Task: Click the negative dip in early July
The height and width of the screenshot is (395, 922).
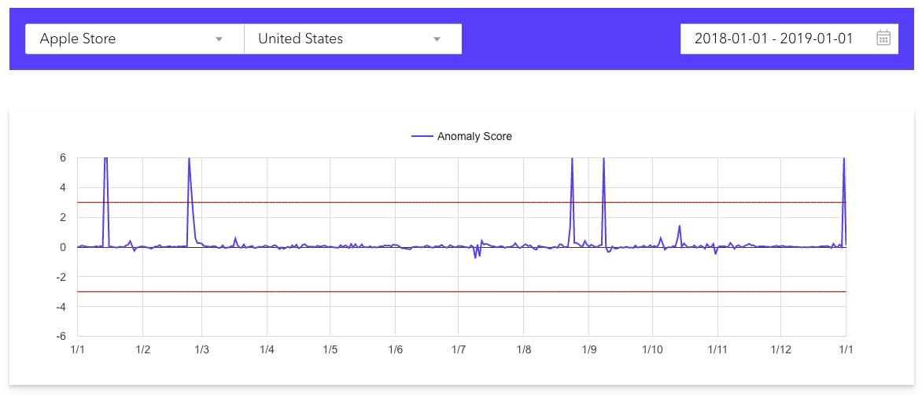Action: tap(475, 257)
